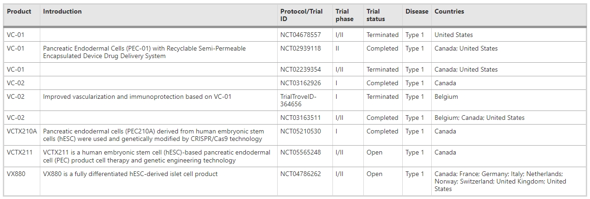Click the Trial phase column header
The width and height of the screenshot is (590, 199).
(x=342, y=15)
